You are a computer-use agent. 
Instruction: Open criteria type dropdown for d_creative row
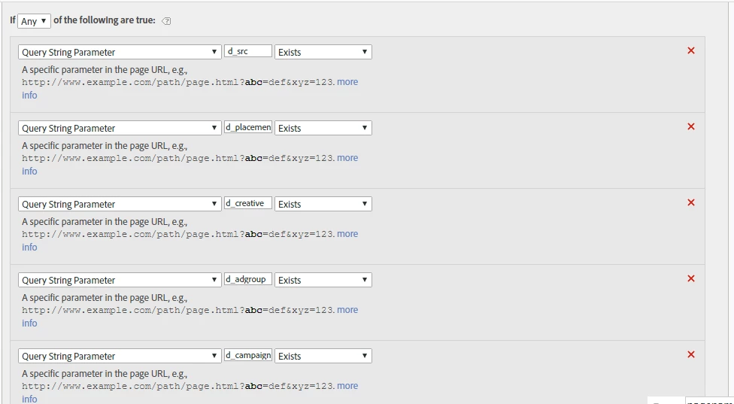120,204
